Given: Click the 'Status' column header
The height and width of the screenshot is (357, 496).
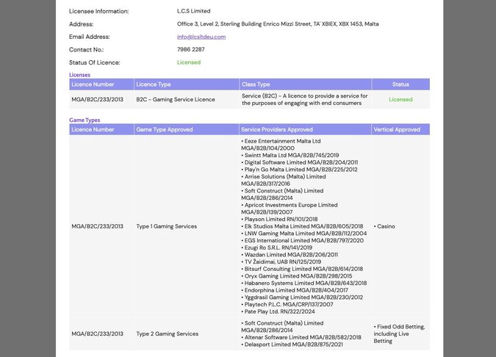Looking at the screenshot, I should tap(400, 84).
